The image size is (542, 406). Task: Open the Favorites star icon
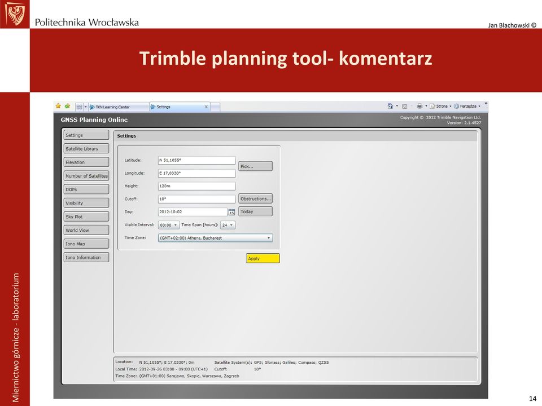58,106
